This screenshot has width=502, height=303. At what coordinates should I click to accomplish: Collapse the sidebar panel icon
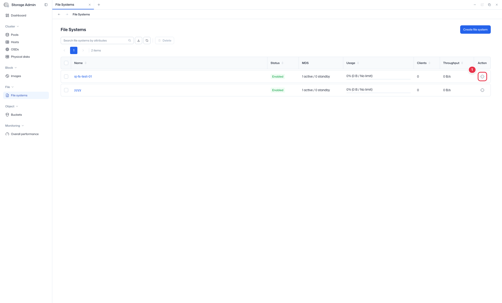pos(46,5)
